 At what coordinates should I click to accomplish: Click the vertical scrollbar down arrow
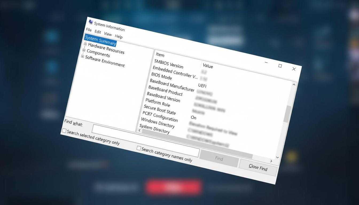point(277,157)
